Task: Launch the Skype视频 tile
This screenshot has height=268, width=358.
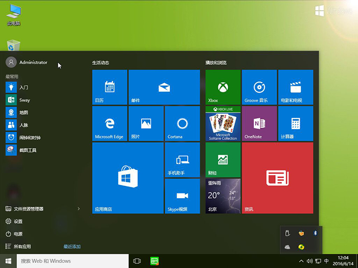Action: 183,196
